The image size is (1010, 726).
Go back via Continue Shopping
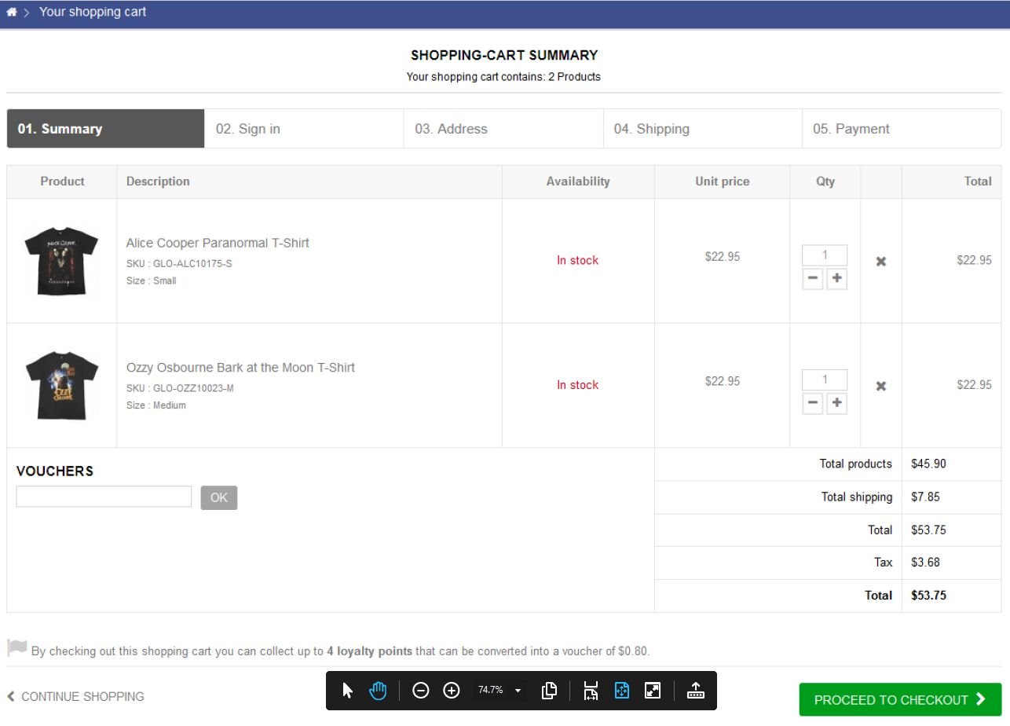75,696
